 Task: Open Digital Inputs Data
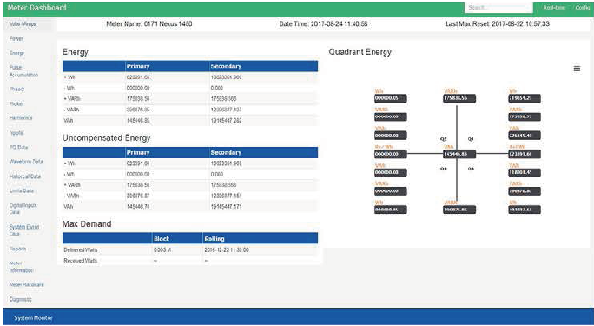tap(23, 209)
